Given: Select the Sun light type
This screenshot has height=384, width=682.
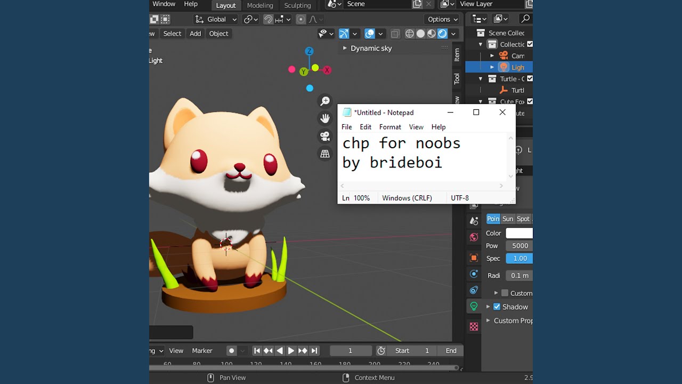Looking at the screenshot, I should 508,219.
